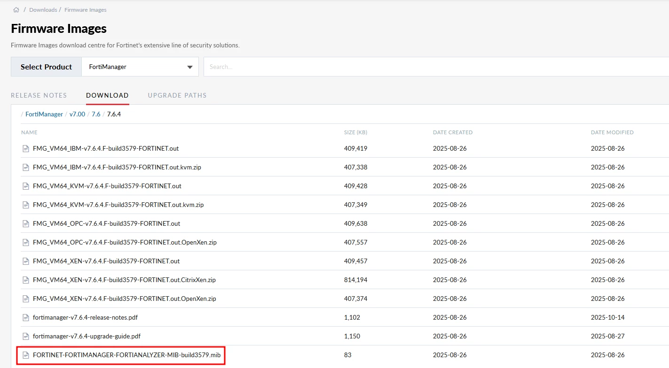Click current folder 7.6.4 in path
This screenshot has height=368, width=669.
point(114,114)
